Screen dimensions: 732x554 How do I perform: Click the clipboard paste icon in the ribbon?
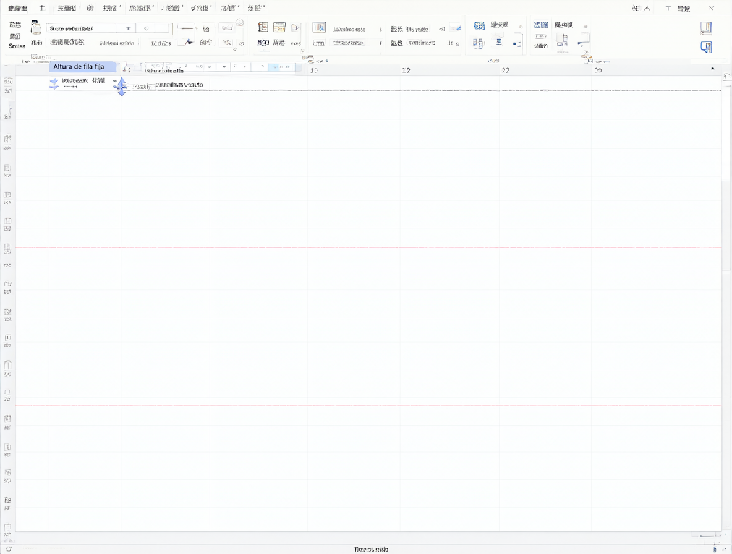click(36, 28)
